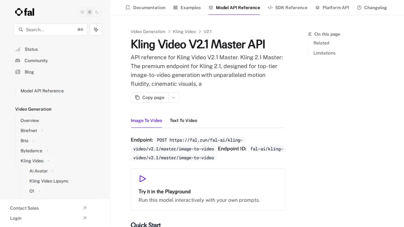Viewport: 404px width, 227px height.
Task: Expand the Bytedance chevron
Action: pyautogui.click(x=47, y=151)
